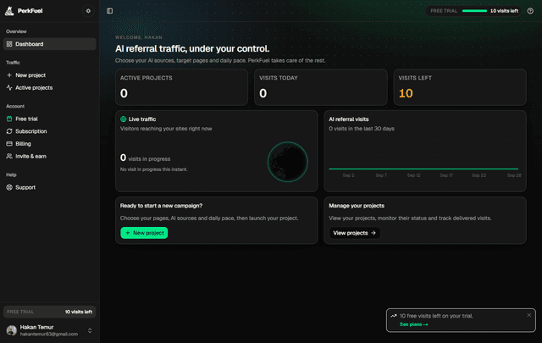
Task: Click the 'Sep 12' chart axis label
Action: point(414,175)
